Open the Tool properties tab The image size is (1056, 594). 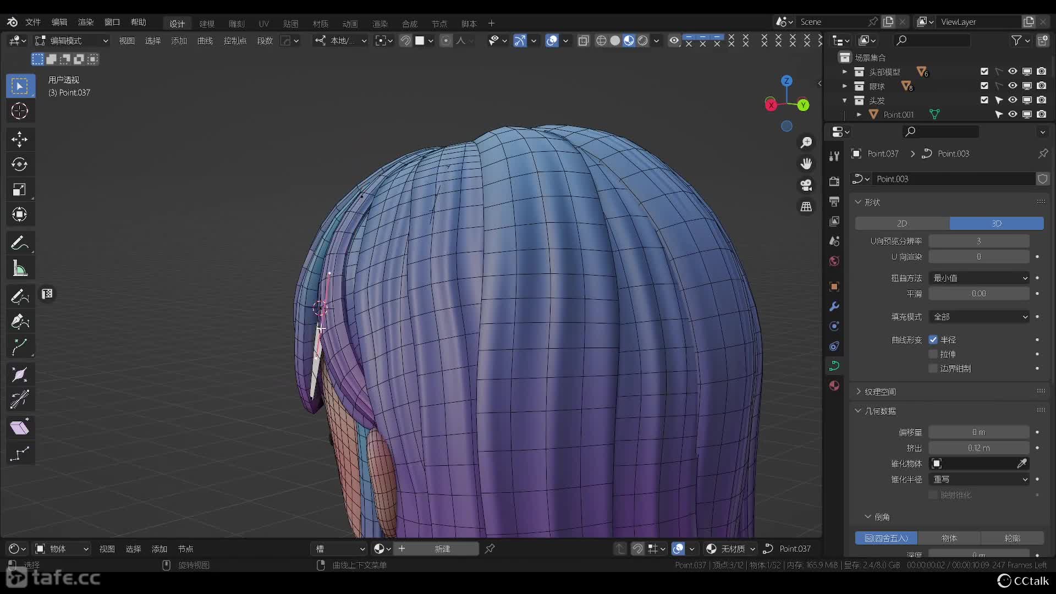coord(834,156)
